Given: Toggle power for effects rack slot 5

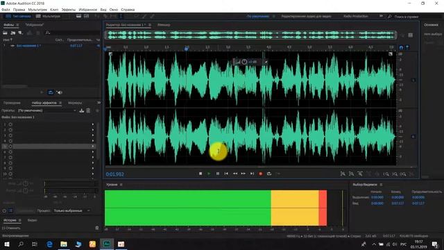Looking at the screenshot, I should [10, 147].
